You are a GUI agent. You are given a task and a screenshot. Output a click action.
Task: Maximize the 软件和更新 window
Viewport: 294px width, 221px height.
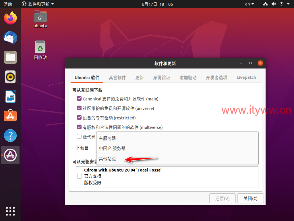point(250,63)
